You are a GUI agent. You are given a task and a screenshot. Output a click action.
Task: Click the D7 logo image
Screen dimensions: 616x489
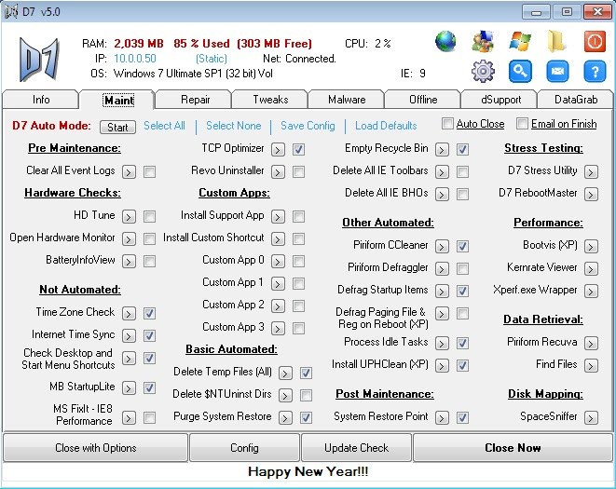[x=39, y=59]
